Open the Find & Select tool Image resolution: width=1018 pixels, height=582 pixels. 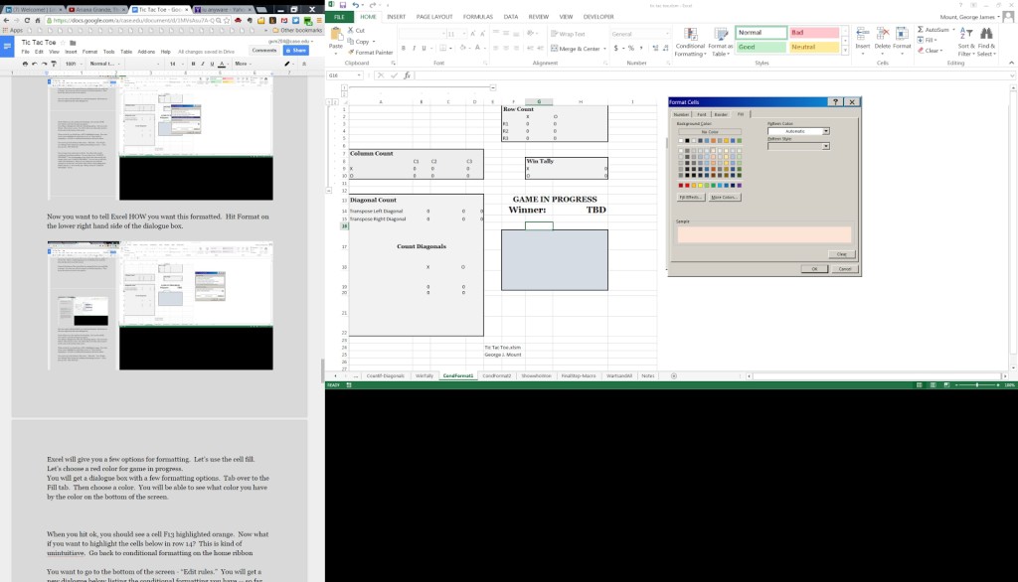pos(986,36)
